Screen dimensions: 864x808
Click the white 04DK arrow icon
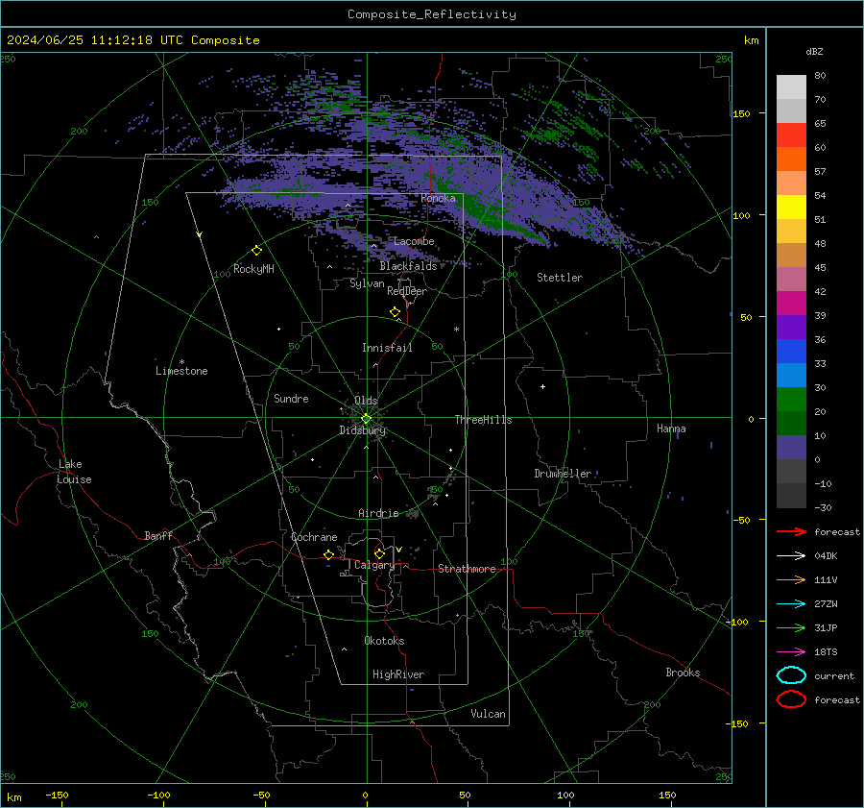point(791,556)
